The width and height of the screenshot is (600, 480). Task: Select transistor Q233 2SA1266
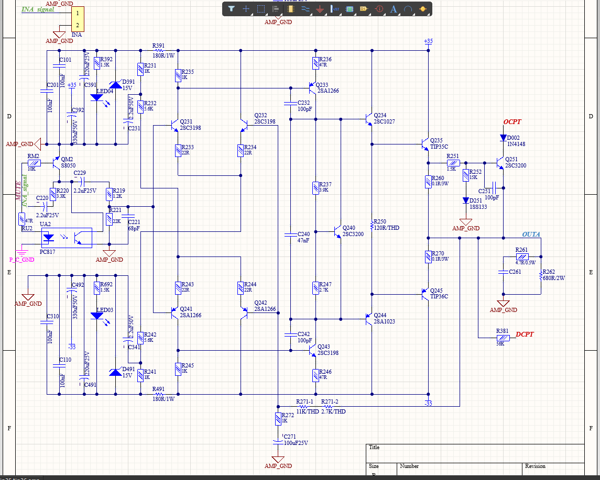click(312, 88)
